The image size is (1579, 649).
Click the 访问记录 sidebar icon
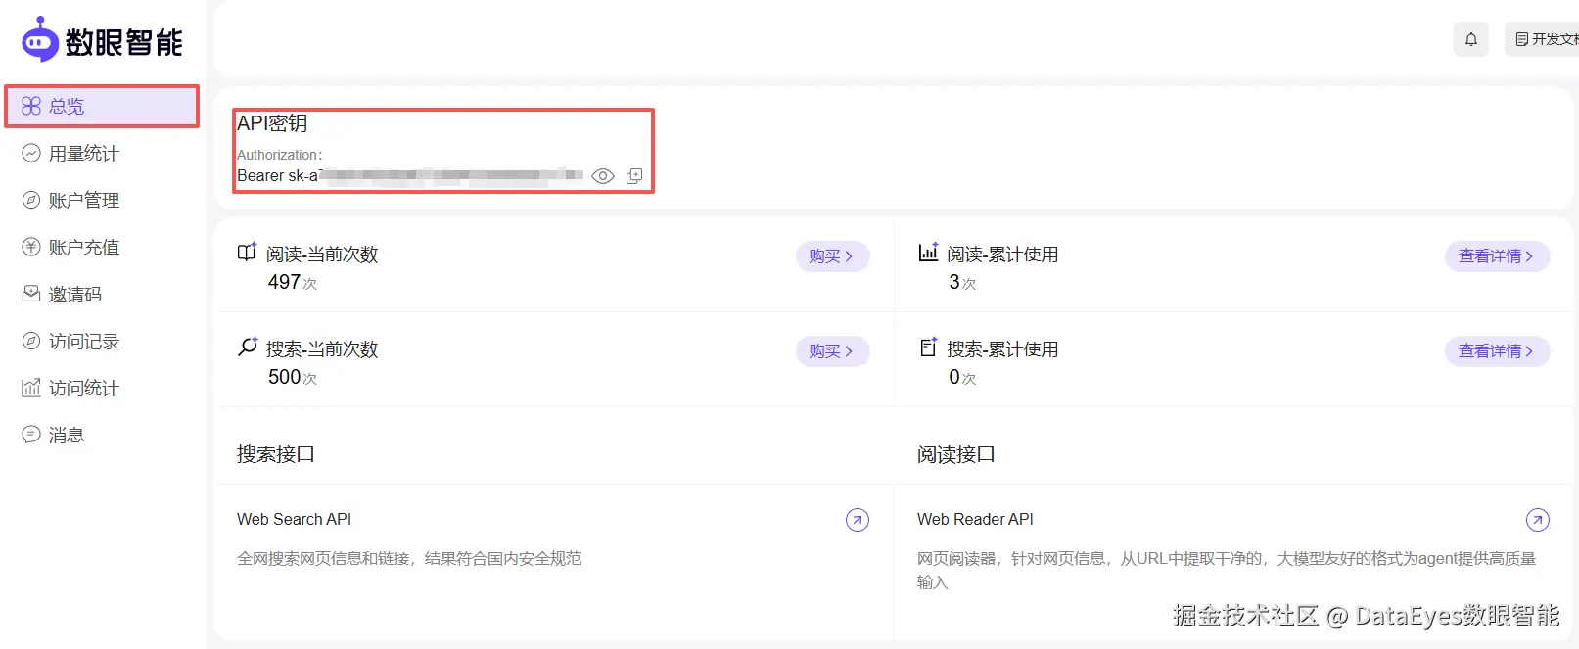pyautogui.click(x=31, y=341)
